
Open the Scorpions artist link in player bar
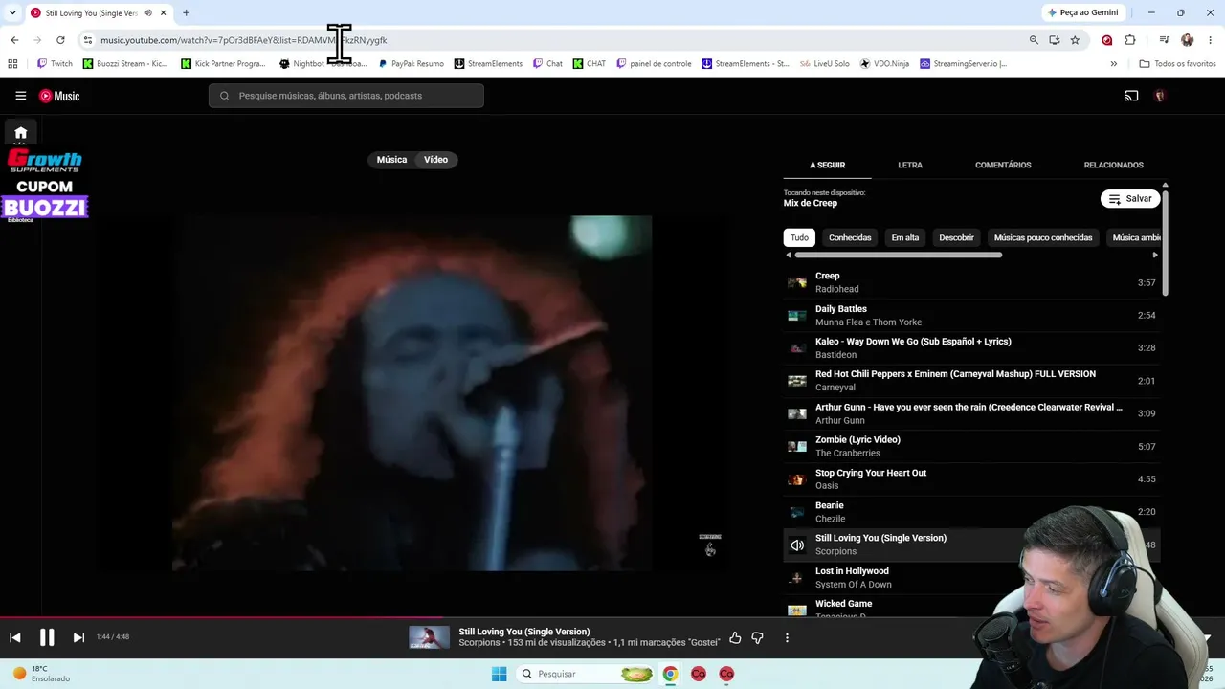[x=479, y=643]
